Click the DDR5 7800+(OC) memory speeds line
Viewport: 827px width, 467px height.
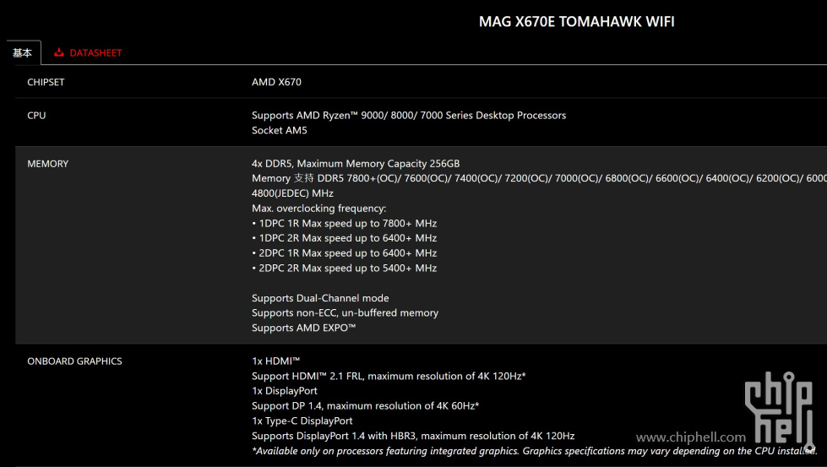pyautogui.click(x=539, y=178)
